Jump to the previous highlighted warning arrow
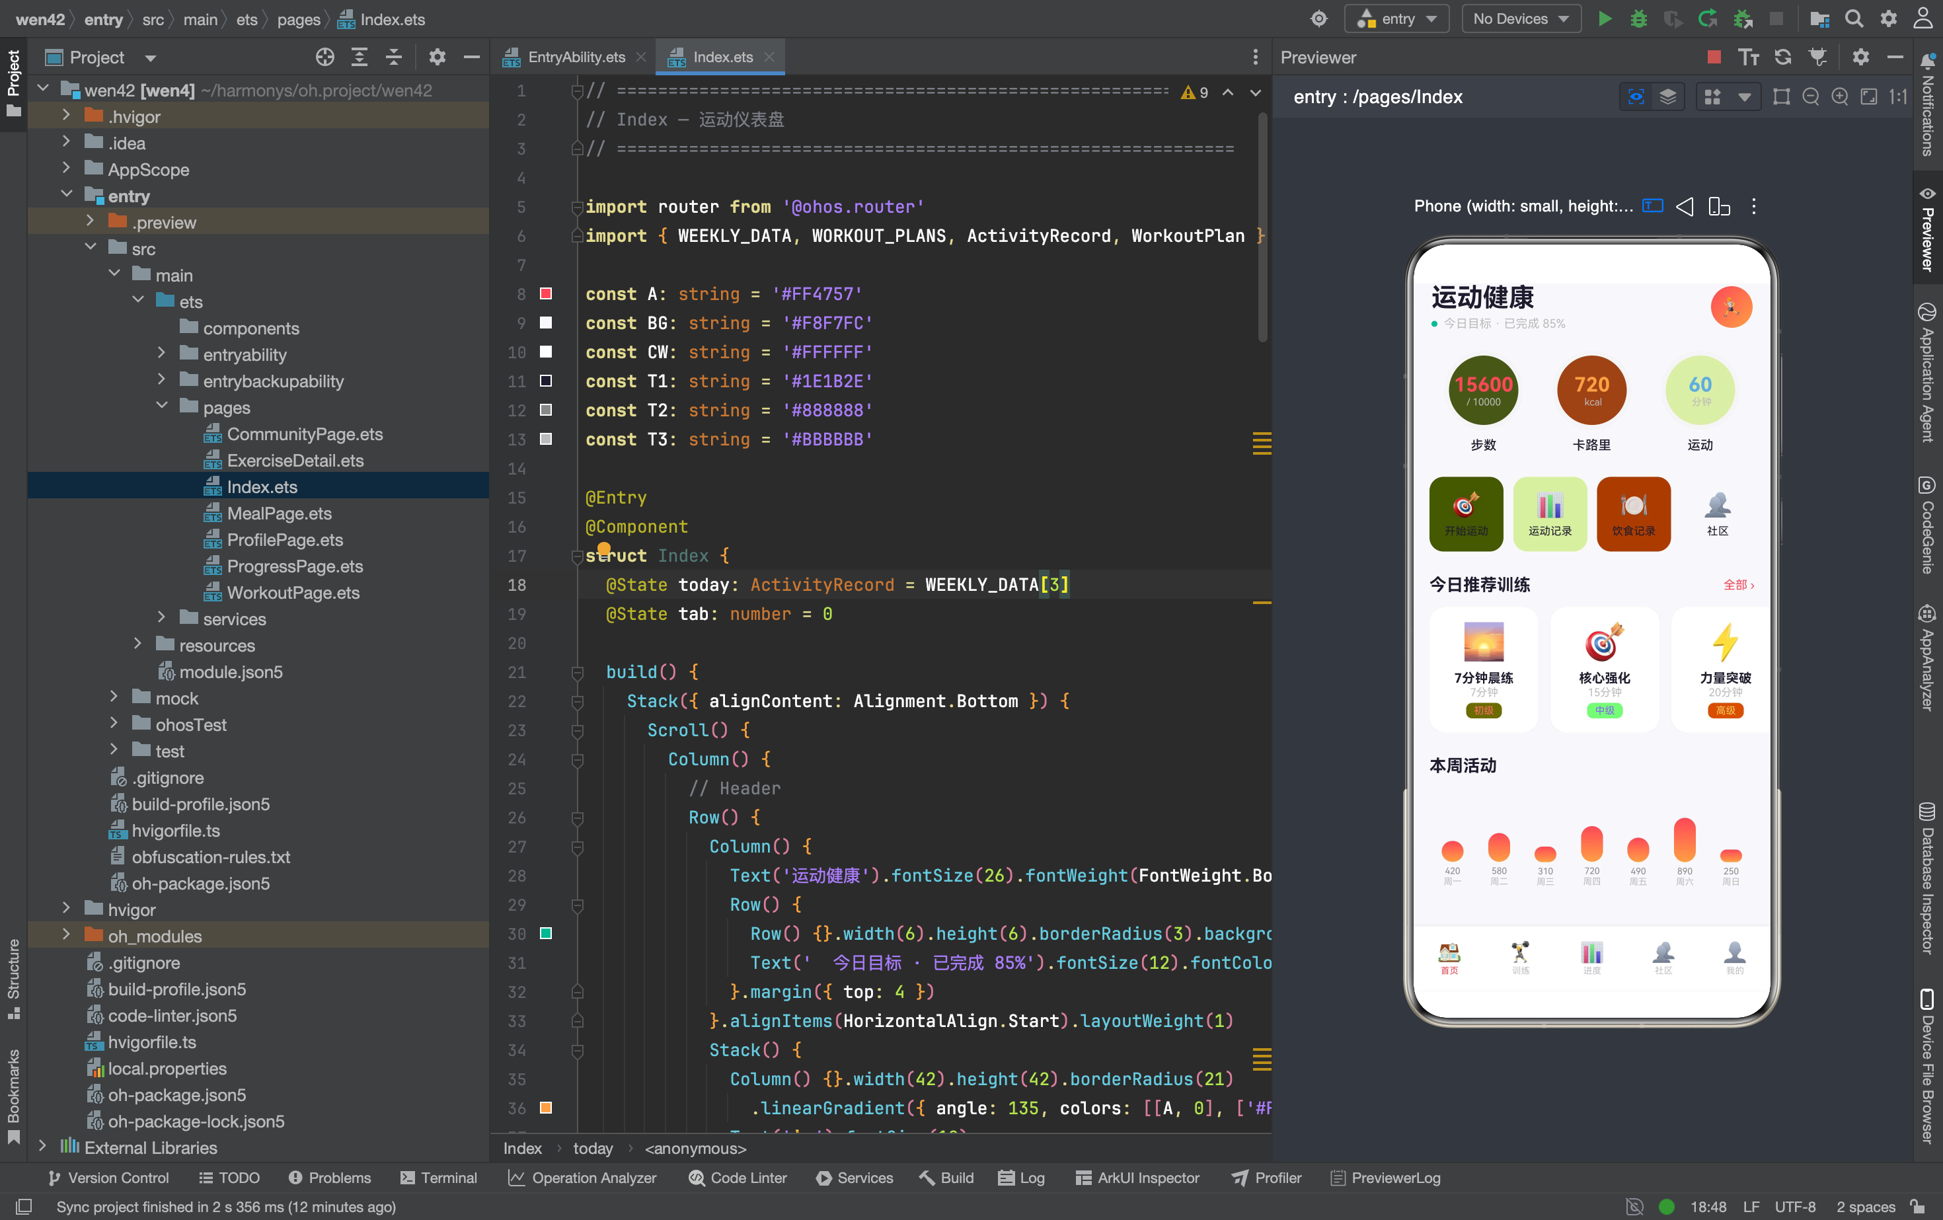1943x1220 pixels. pos(1227,93)
